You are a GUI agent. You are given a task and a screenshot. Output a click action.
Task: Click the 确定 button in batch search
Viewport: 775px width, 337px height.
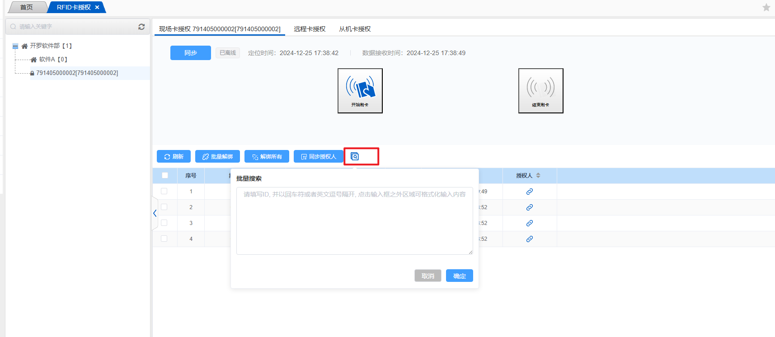(459, 276)
